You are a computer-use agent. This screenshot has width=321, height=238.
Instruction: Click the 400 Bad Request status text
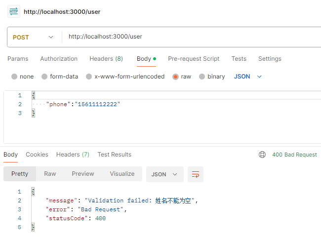click(x=294, y=155)
